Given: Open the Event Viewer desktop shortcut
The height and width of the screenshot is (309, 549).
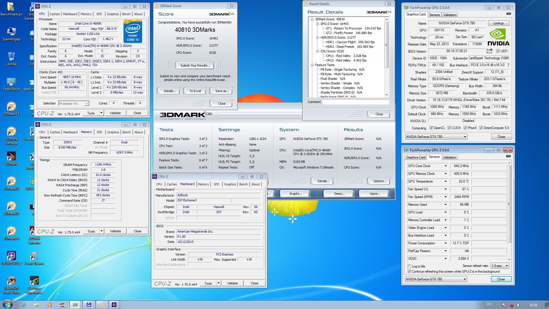Looking at the screenshot, I should tap(34, 258).
